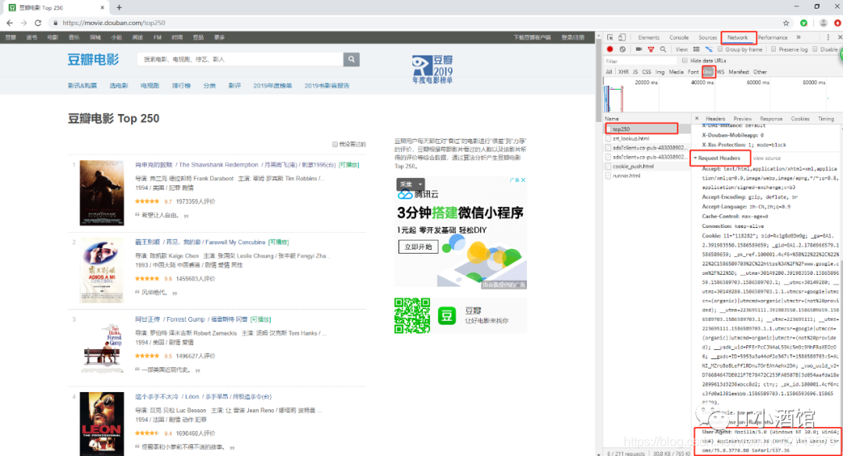Screen dimensions: 843x456
Task: Tick the 'not yet watched' checkbox above the movie list
Action: coord(334,144)
